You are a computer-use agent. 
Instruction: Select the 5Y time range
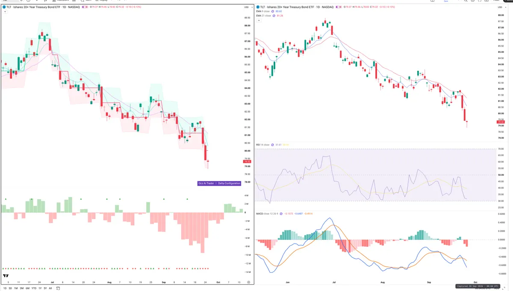click(x=45, y=288)
